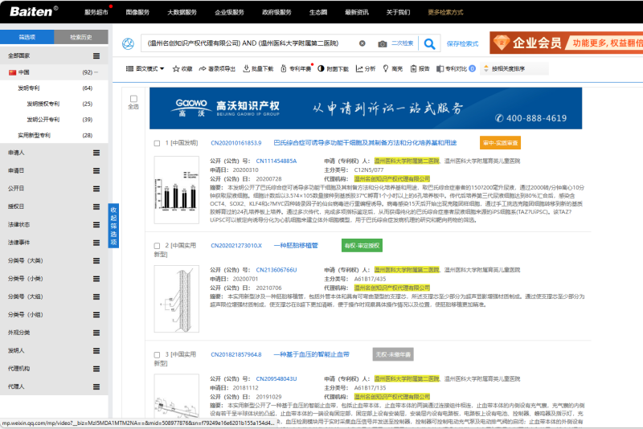Check result 3 checkbox for 智能止血带
Viewport: 643px width, 429px height.
[x=157, y=355]
